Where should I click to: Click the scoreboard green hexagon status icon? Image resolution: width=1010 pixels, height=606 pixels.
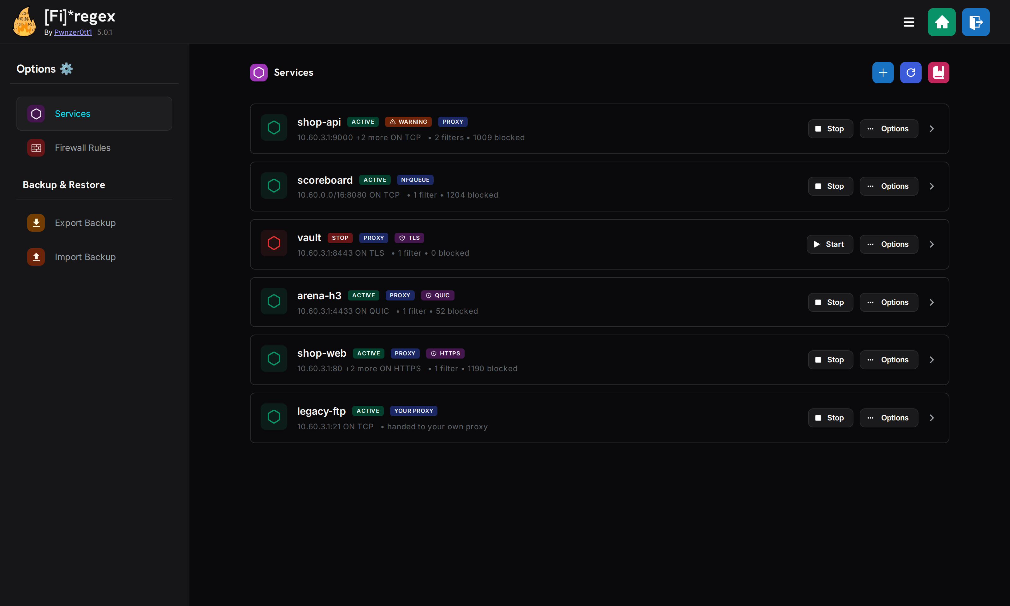click(274, 186)
